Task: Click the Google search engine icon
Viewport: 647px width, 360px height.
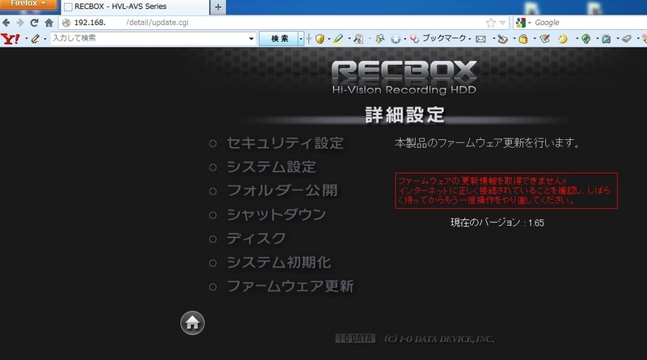Action: point(521,23)
